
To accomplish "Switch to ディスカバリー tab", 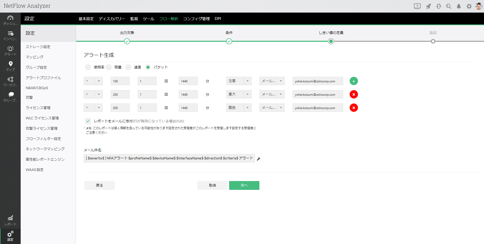I will 112,19.
